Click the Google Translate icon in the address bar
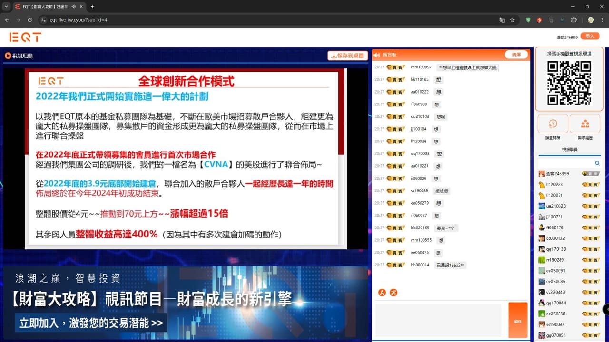Screen dimensions: 609x342 [501, 20]
